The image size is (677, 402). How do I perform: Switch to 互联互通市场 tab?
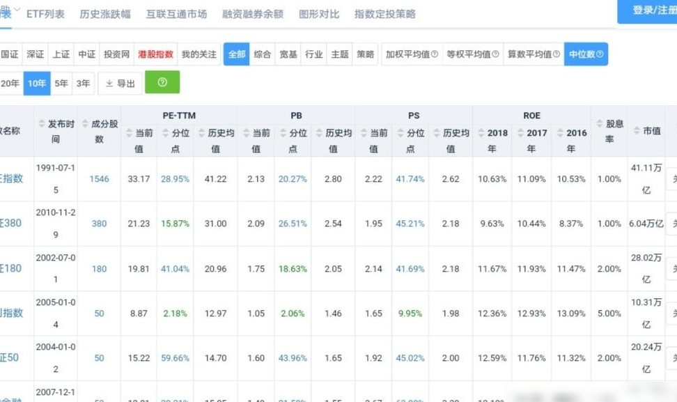[176, 14]
